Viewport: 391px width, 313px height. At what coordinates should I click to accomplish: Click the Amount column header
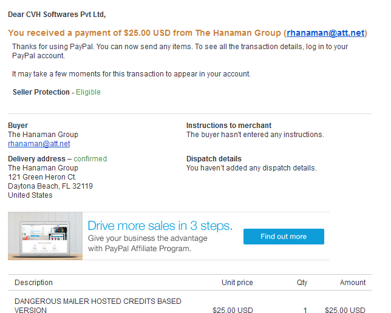[353, 283]
